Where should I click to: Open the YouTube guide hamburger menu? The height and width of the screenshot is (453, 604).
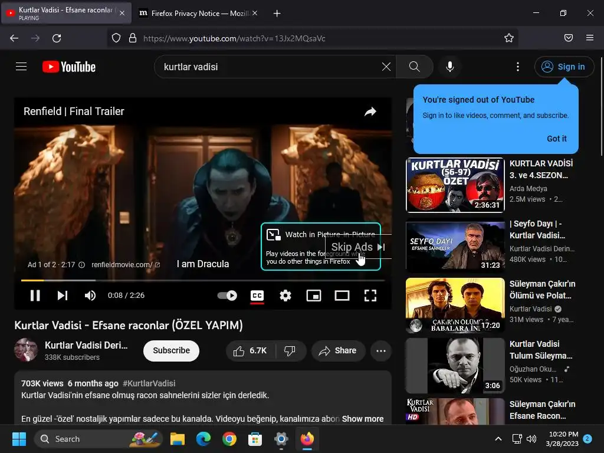coord(21,67)
